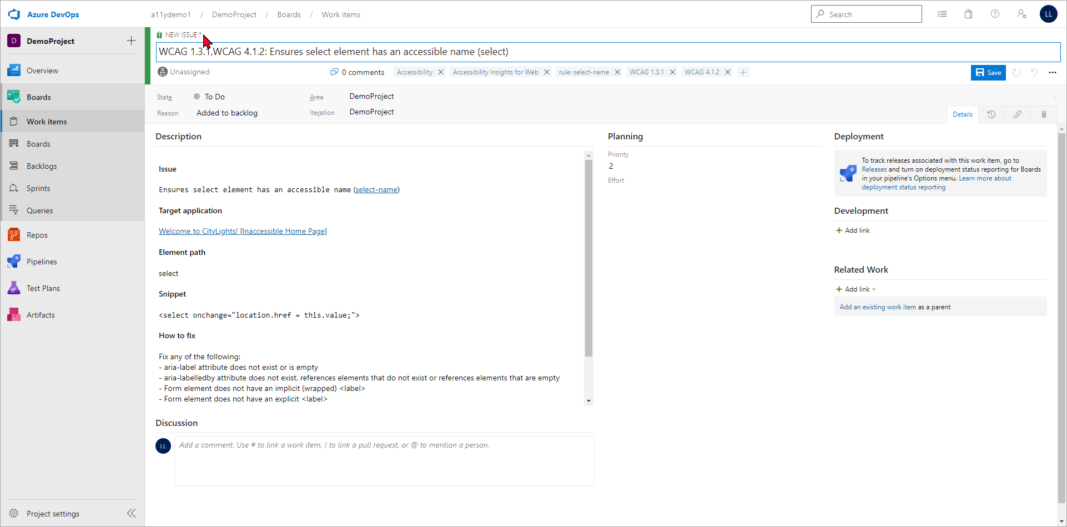Click the refresh icon next to Save

(1016, 72)
